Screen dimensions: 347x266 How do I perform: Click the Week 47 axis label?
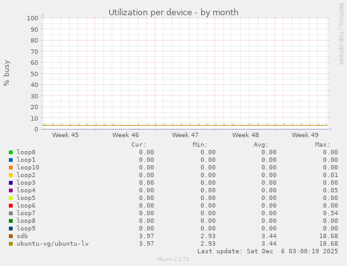(x=185, y=135)
